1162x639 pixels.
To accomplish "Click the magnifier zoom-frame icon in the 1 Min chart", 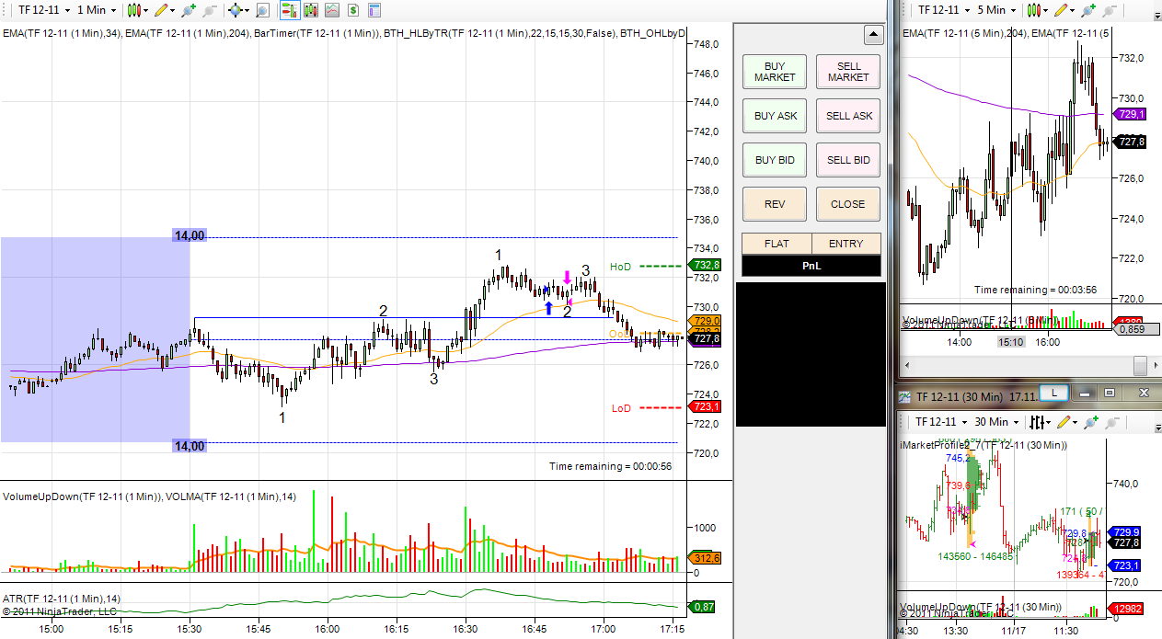I will (262, 10).
